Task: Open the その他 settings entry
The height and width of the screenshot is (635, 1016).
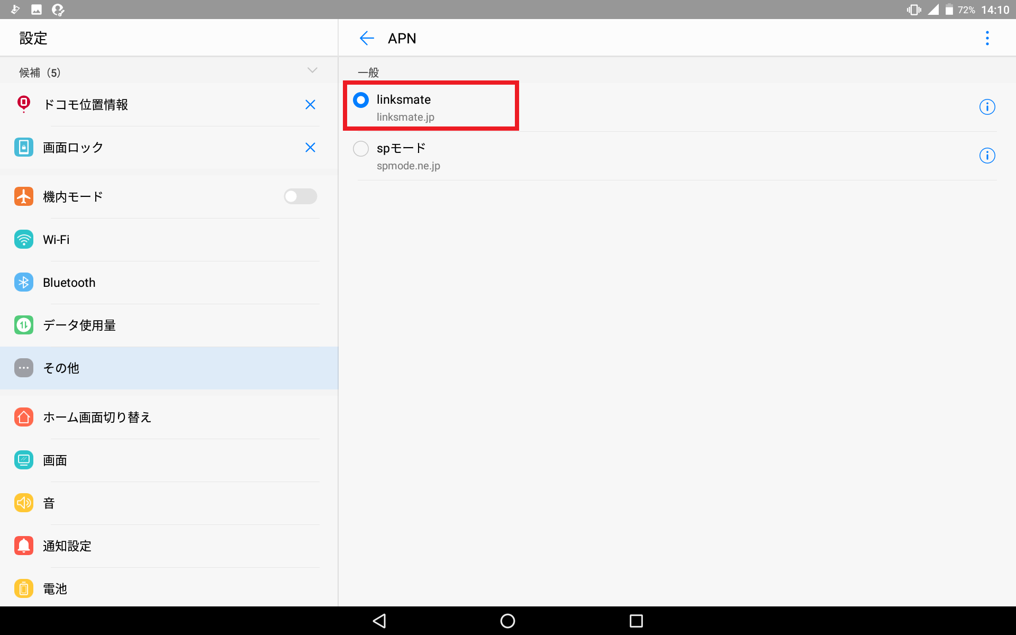Action: click(x=169, y=368)
